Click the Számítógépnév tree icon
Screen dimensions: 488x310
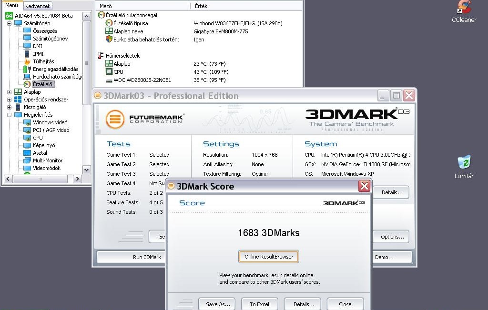click(27, 39)
